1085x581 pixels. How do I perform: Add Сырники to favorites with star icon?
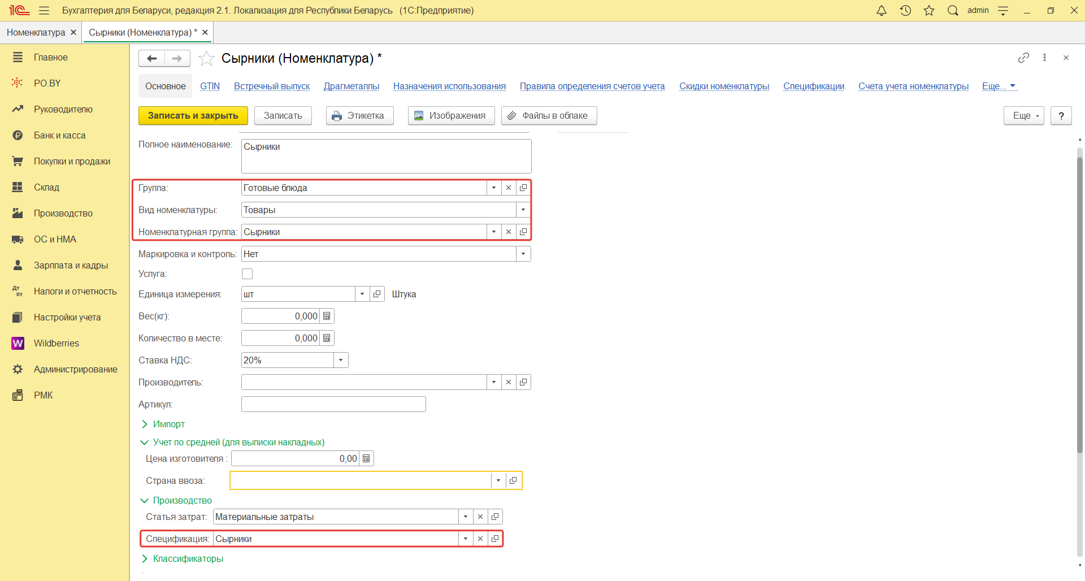207,58
